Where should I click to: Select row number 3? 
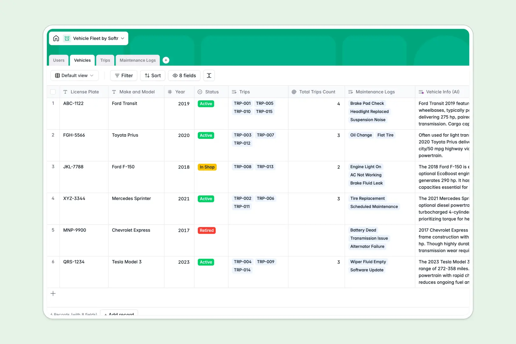coord(53,167)
